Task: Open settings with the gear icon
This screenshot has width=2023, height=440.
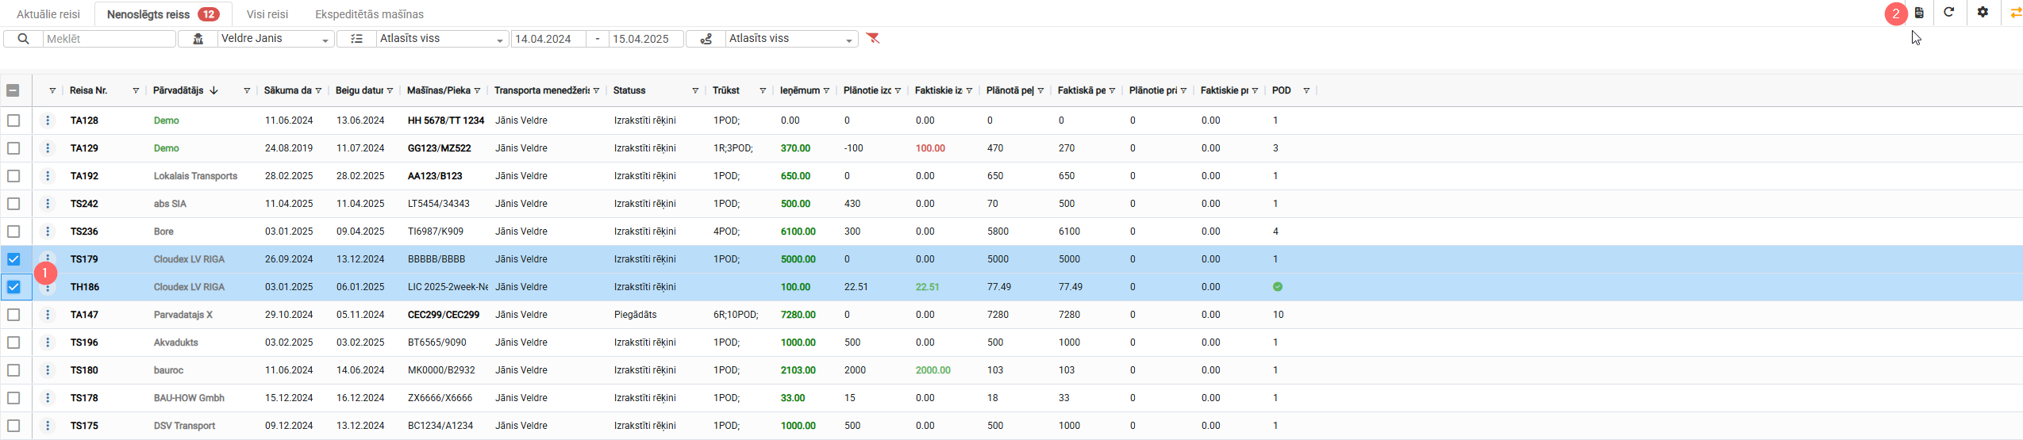Action: (1983, 13)
